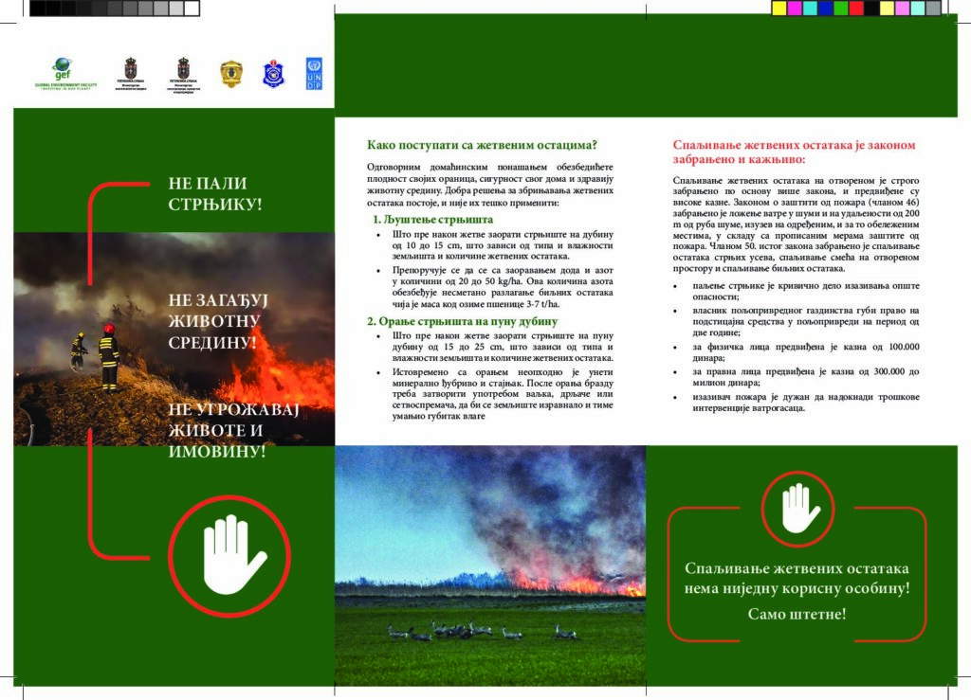This screenshot has height=700, width=971.
Task: Click subheading '2. Орање стрњишта на пуну дубину'
Action: click(462, 321)
